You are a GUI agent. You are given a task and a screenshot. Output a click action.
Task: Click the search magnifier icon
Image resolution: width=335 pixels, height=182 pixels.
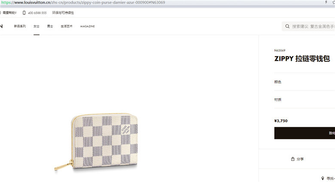[x=287, y=26]
